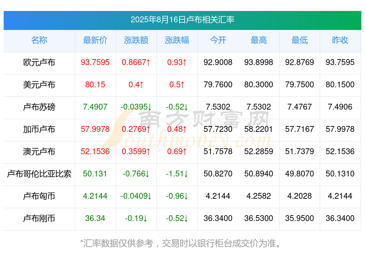This screenshot has height=255, width=365.
Task: Select the 加币卢布 row name
Action: tap(39, 129)
